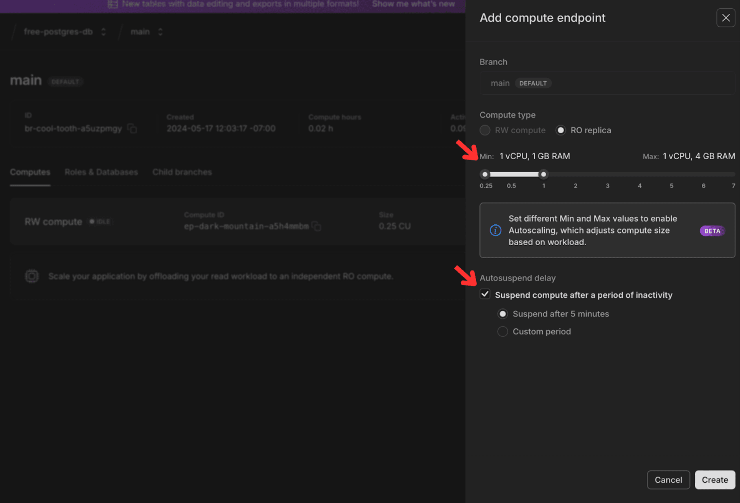Expand the main branch selector dropdown

pyautogui.click(x=147, y=32)
